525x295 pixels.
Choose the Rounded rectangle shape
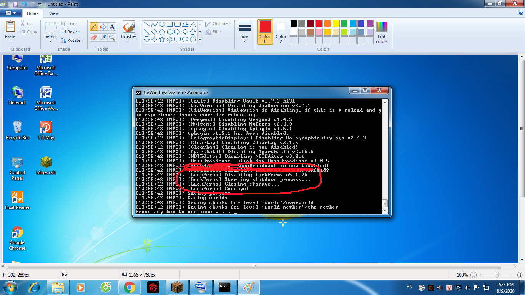(177, 24)
